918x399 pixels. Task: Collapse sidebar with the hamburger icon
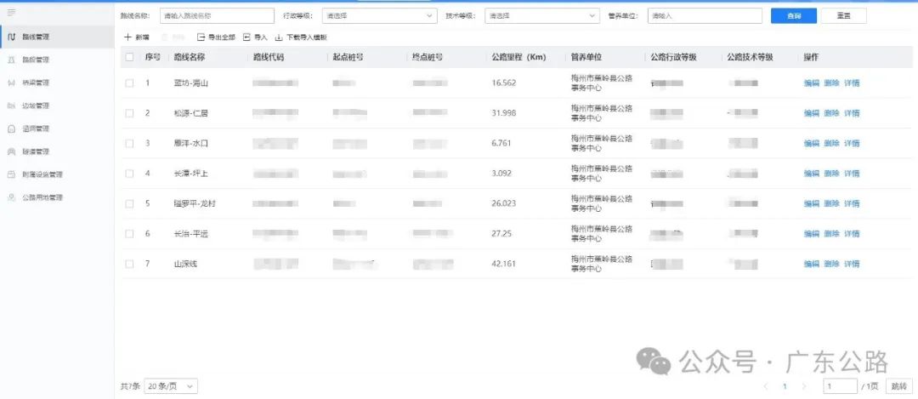click(x=11, y=12)
